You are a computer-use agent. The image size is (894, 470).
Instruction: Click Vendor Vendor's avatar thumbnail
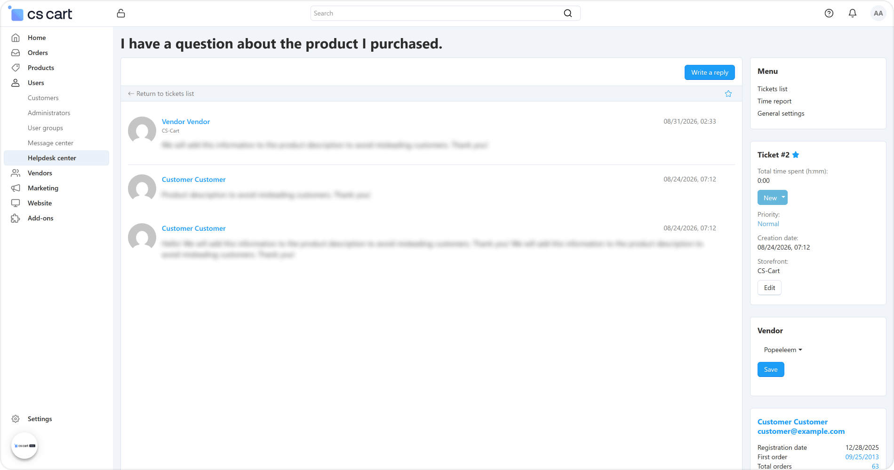click(142, 131)
